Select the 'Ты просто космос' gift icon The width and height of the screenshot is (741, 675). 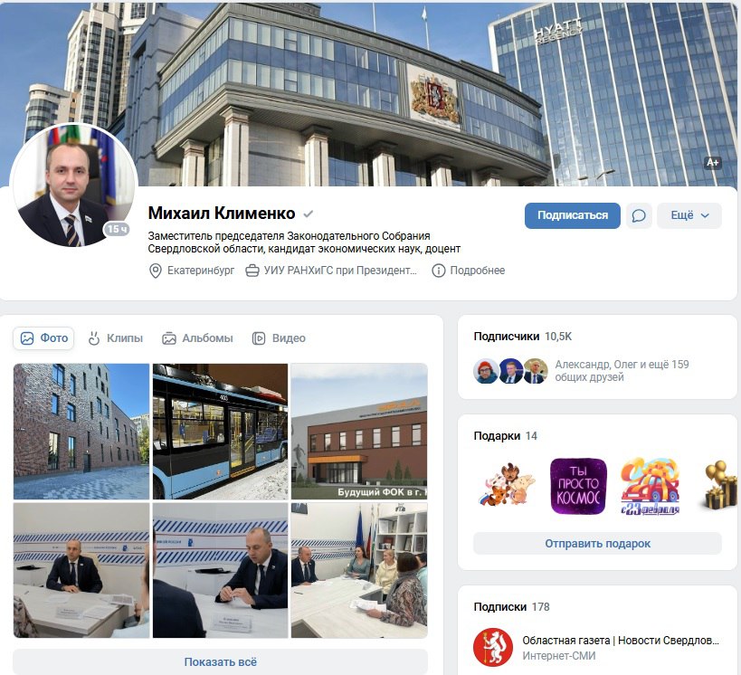(x=578, y=486)
